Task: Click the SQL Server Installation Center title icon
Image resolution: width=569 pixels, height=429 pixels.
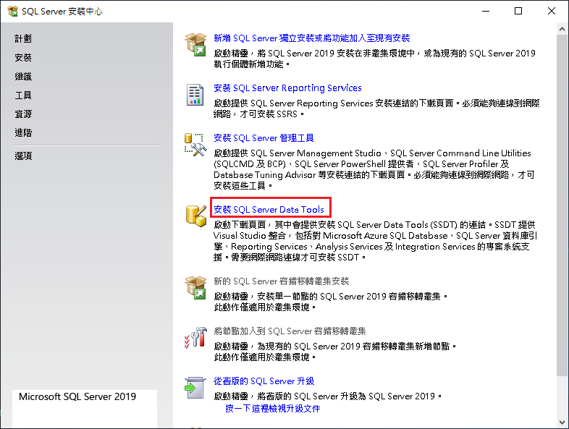Action: pyautogui.click(x=12, y=11)
